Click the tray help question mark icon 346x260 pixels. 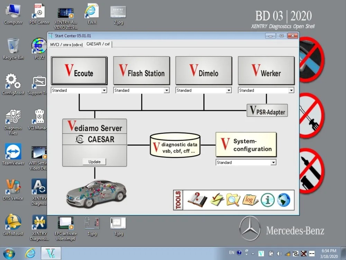coord(239,253)
